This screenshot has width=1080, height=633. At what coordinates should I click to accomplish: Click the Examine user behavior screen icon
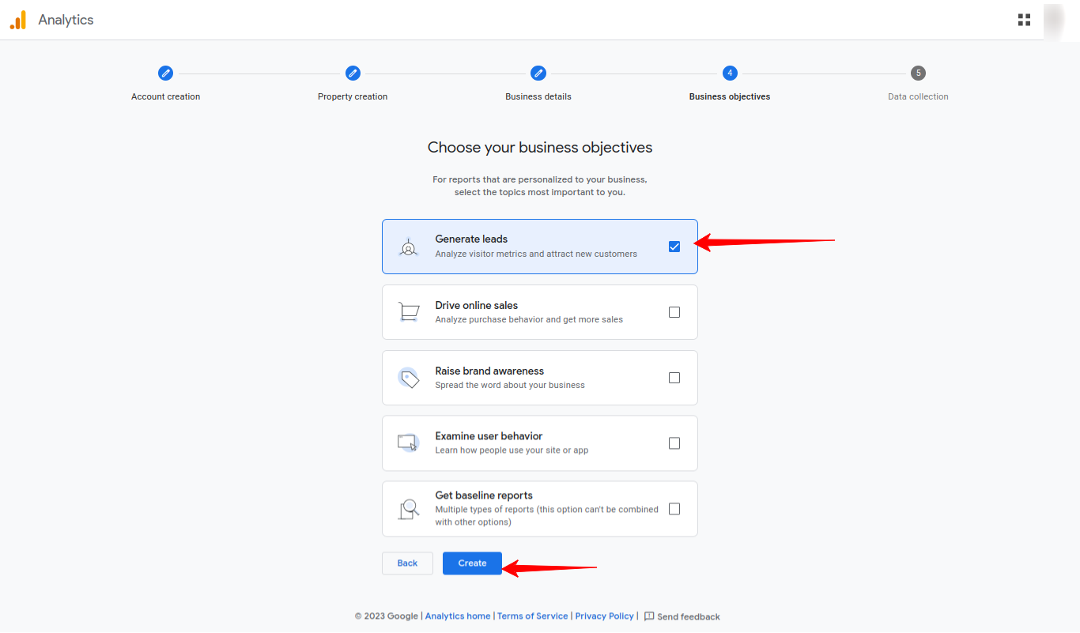point(408,443)
